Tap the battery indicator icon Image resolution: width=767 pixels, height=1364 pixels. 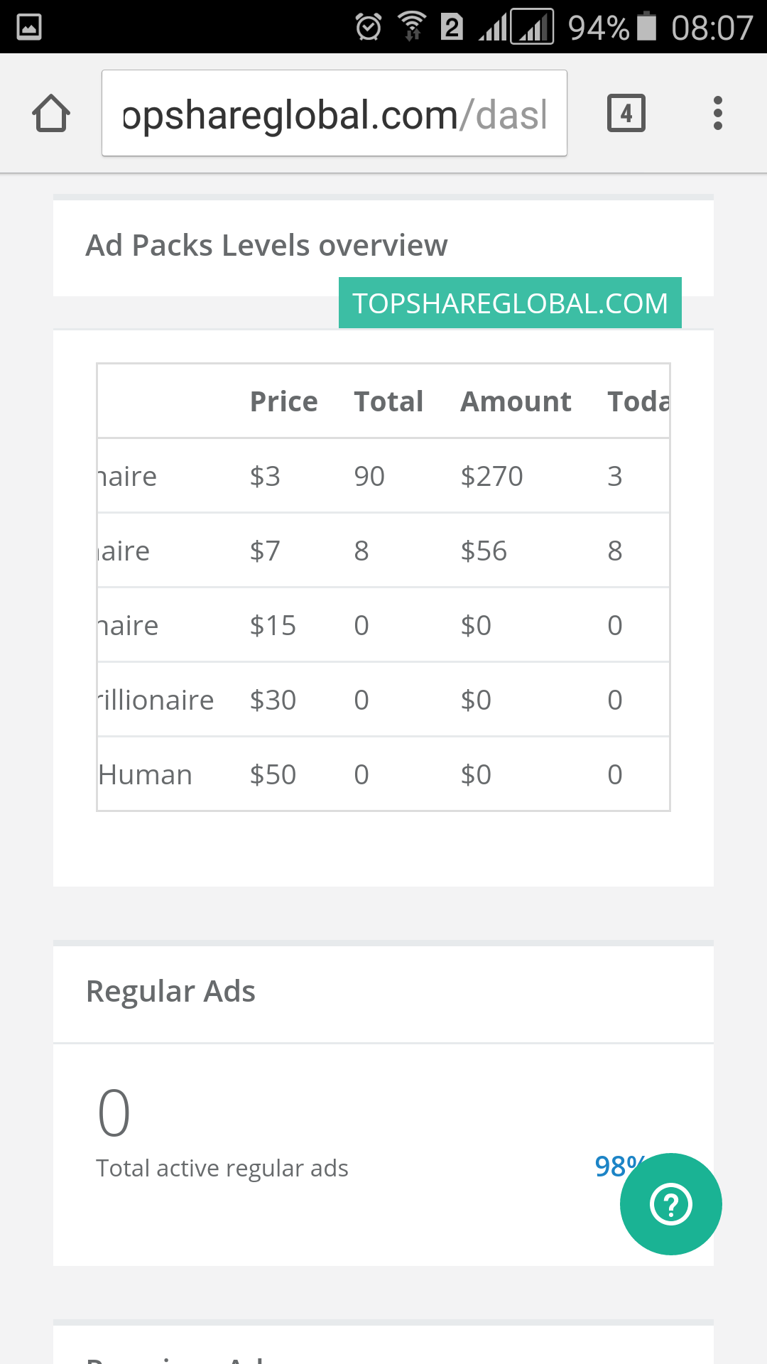pos(646,27)
